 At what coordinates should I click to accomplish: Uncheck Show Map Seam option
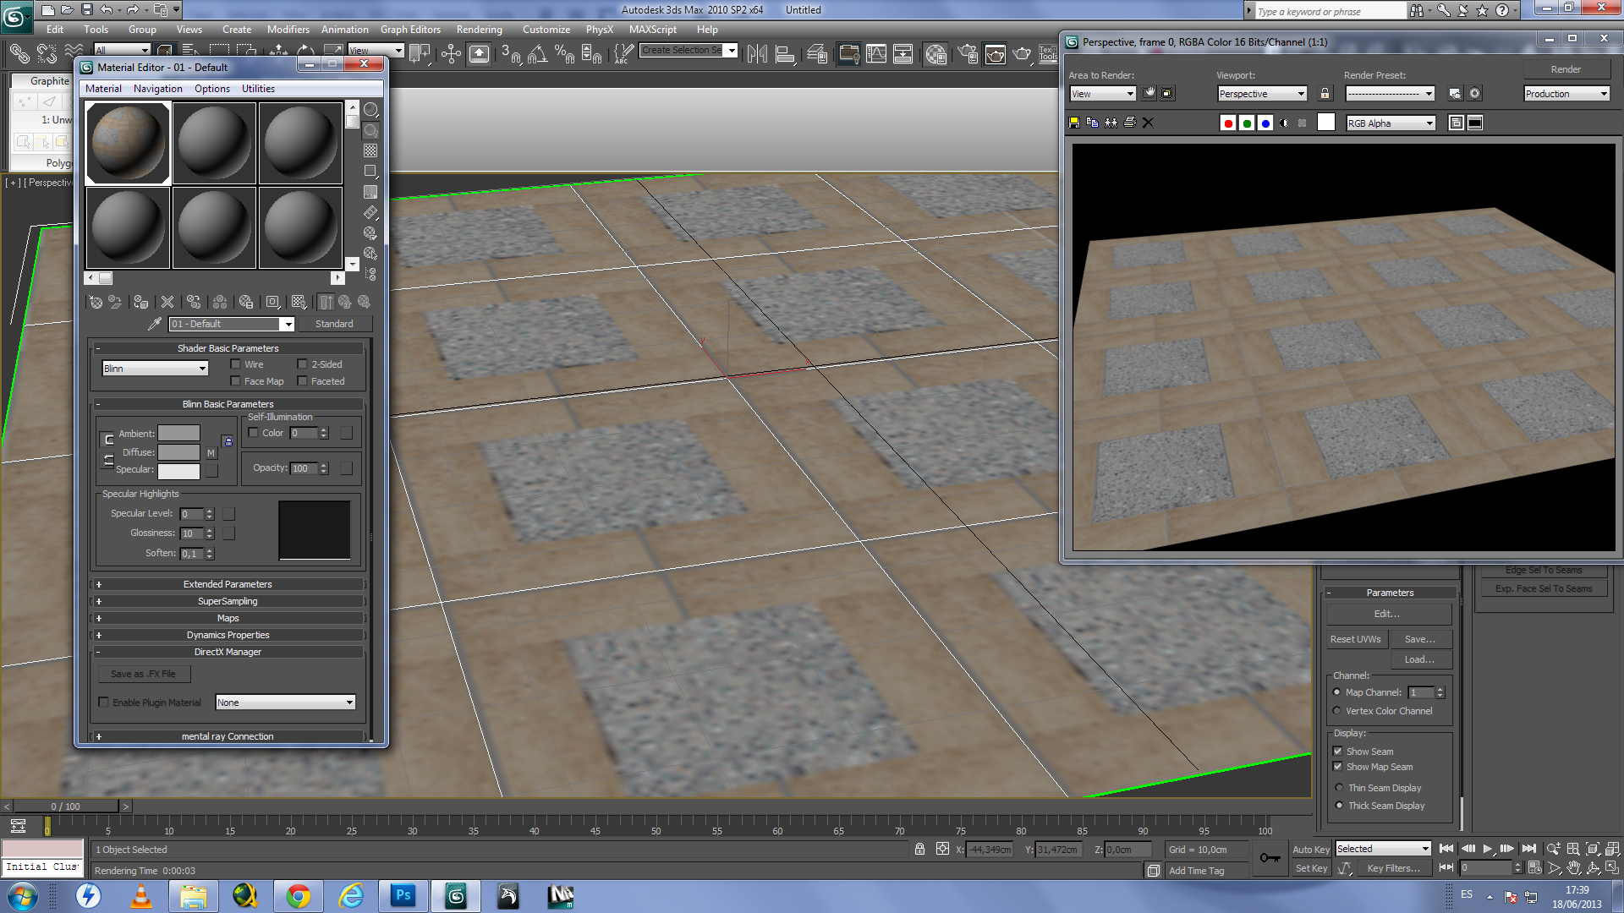(x=1338, y=767)
